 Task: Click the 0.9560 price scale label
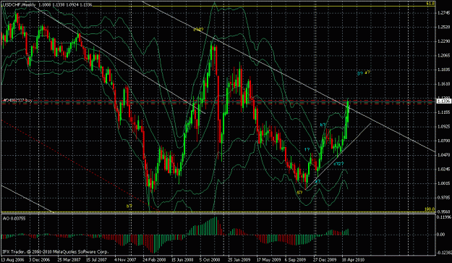point(443,212)
